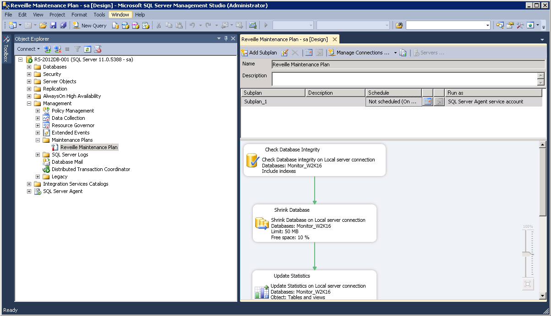Click the Disconnect icon in Object Explorer

pyautogui.click(x=57, y=49)
